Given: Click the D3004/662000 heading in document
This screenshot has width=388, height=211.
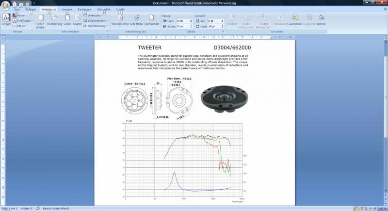Looking at the screenshot, I should tap(232, 48).
